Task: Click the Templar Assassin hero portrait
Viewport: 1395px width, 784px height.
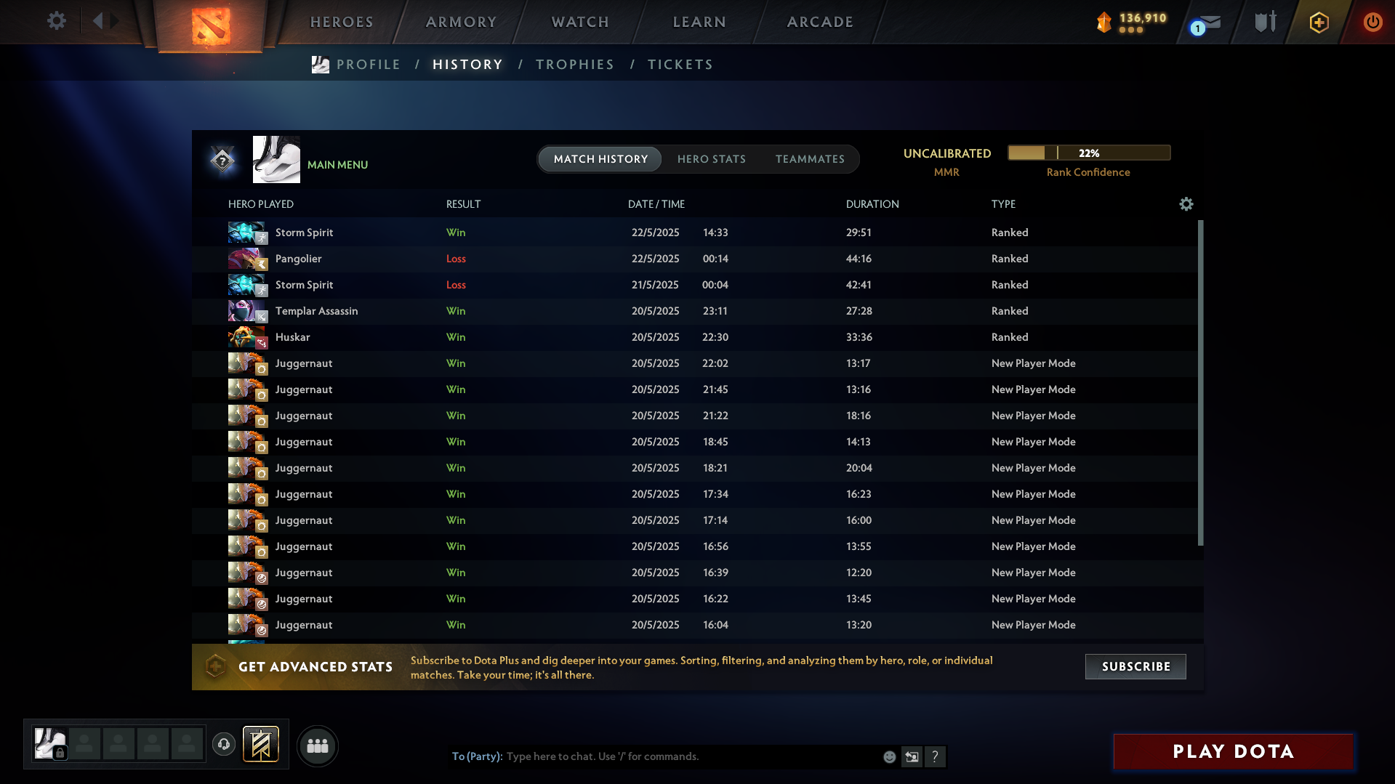Action: [x=247, y=311]
